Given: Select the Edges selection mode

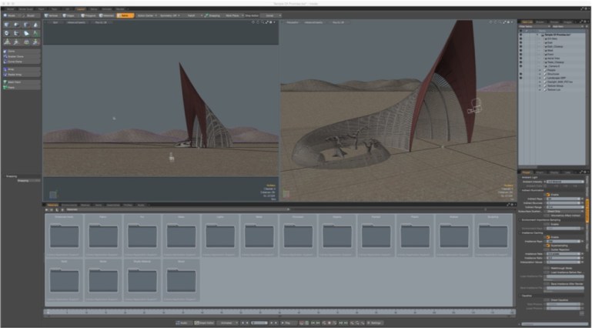Looking at the screenshot, I should [x=69, y=15].
